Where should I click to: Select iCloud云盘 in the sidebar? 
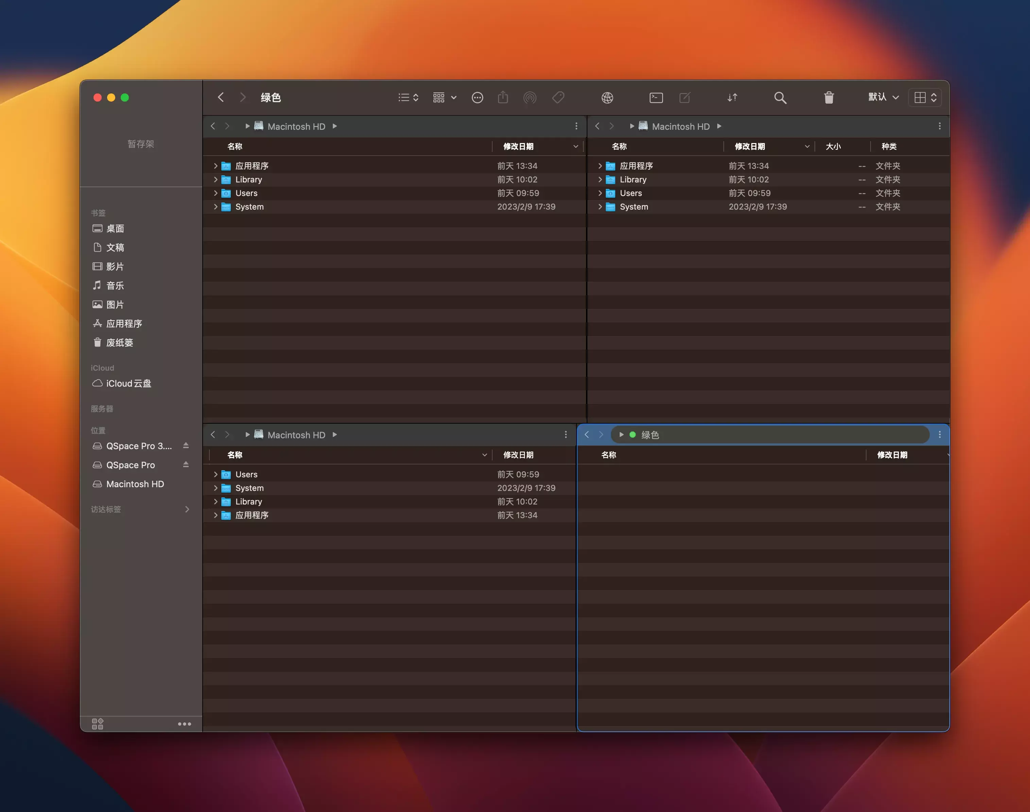click(x=128, y=383)
